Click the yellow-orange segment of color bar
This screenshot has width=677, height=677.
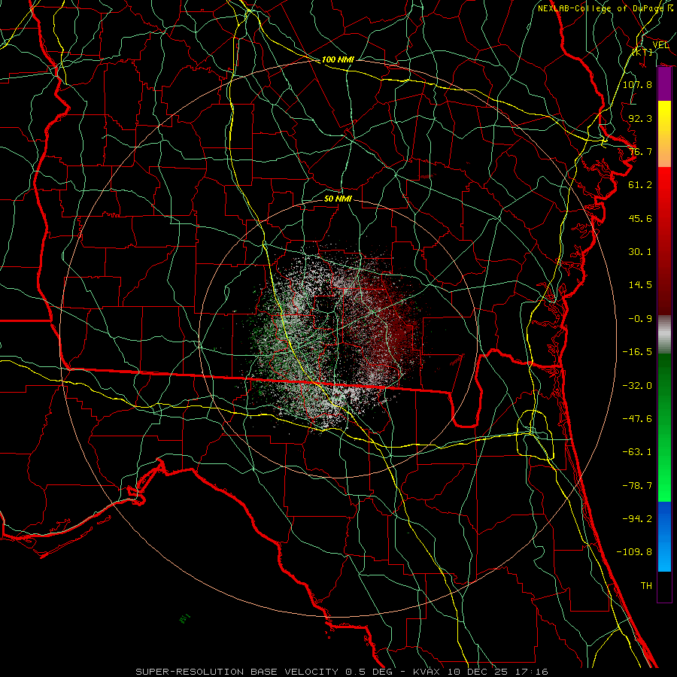coord(664,134)
